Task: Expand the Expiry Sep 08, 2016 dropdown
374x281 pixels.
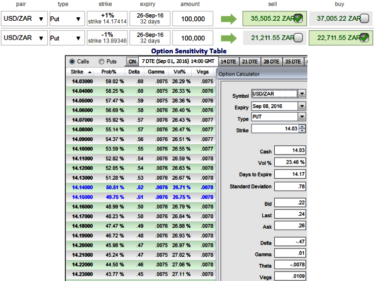Action: tap(302, 106)
